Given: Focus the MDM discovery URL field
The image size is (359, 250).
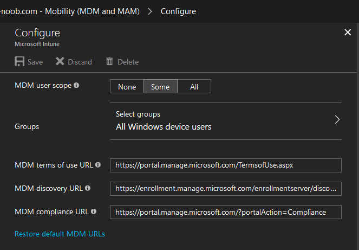Looking at the screenshot, I should coord(226,189).
